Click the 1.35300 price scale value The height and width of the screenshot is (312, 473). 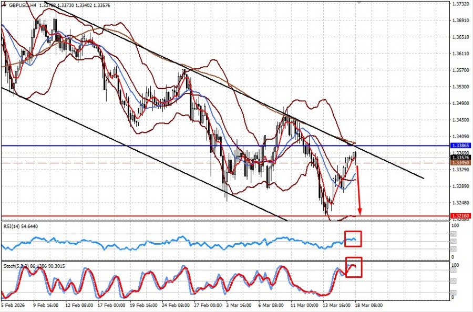461,87
